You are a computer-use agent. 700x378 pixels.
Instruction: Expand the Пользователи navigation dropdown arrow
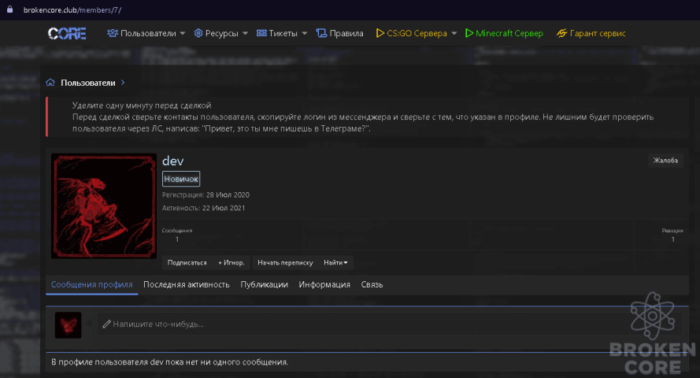tap(182, 34)
